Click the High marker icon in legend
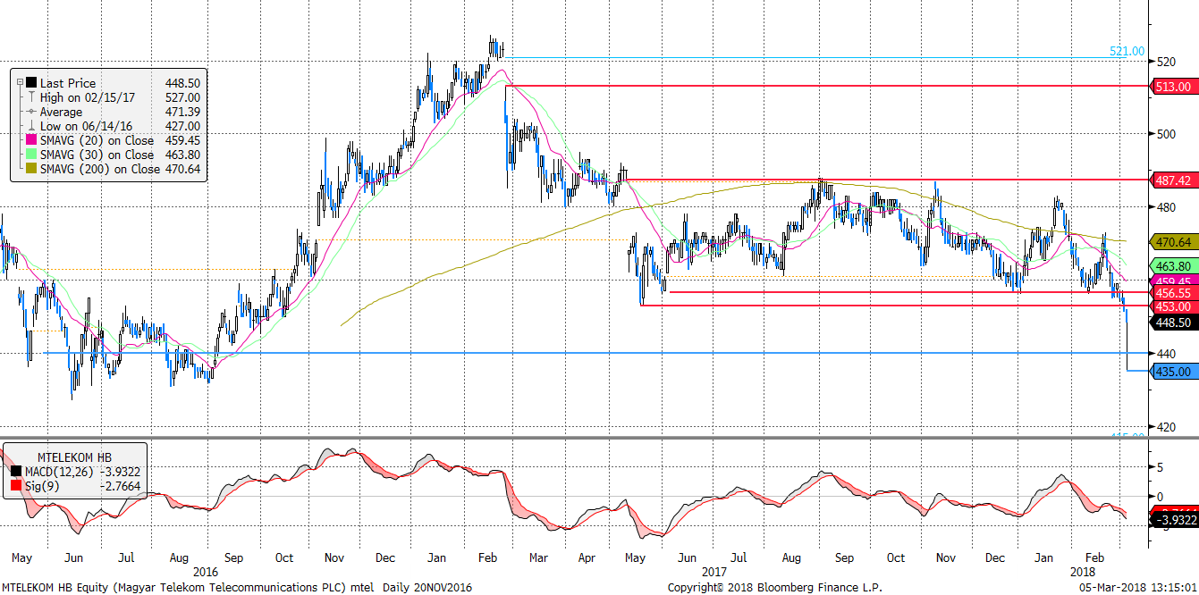Image resolution: width=1199 pixels, height=595 pixels. [x=32, y=97]
